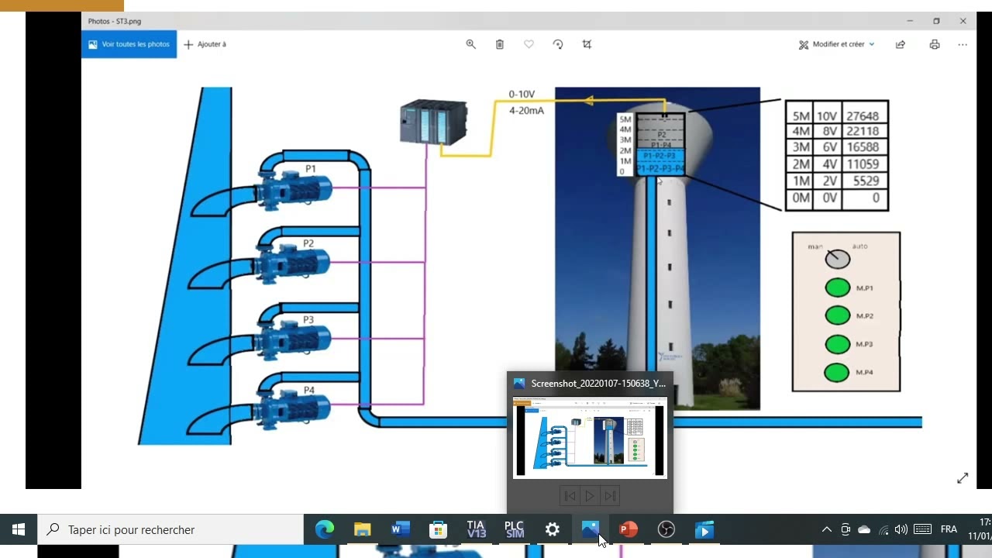The height and width of the screenshot is (558, 992).
Task: Open Microsoft Store from the taskbar
Action: 439,529
